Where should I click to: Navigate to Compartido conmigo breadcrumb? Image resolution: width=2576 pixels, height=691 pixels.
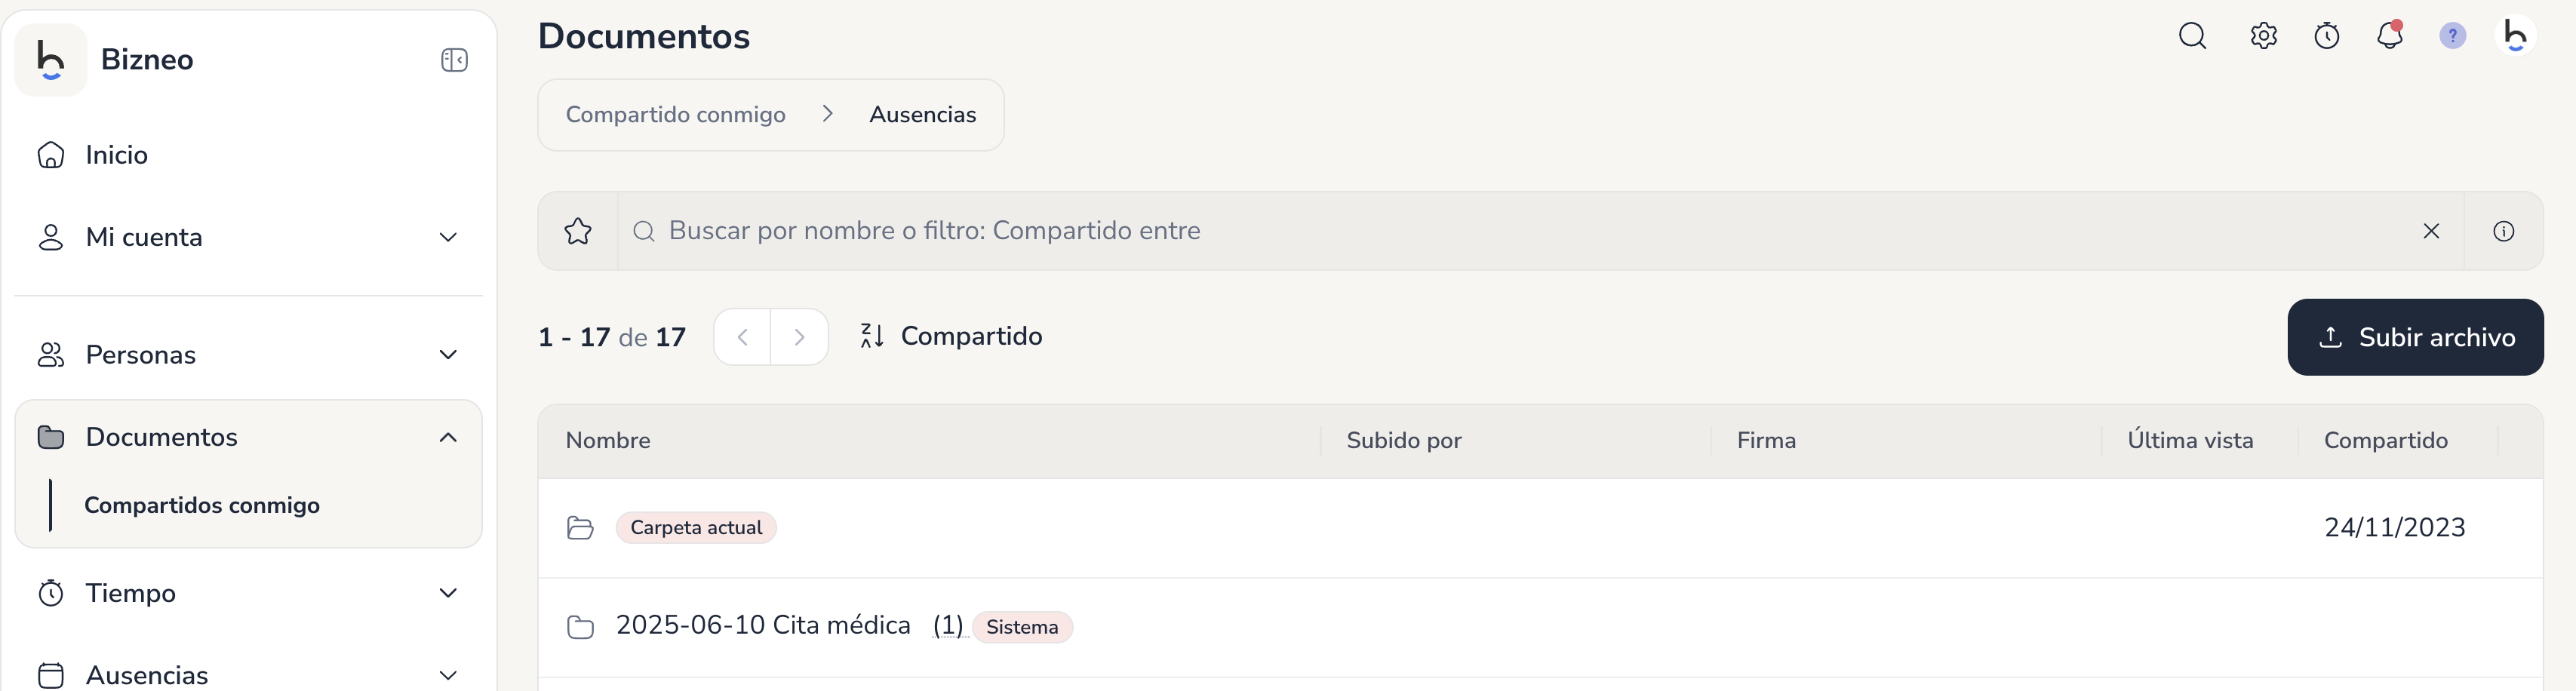tap(676, 115)
